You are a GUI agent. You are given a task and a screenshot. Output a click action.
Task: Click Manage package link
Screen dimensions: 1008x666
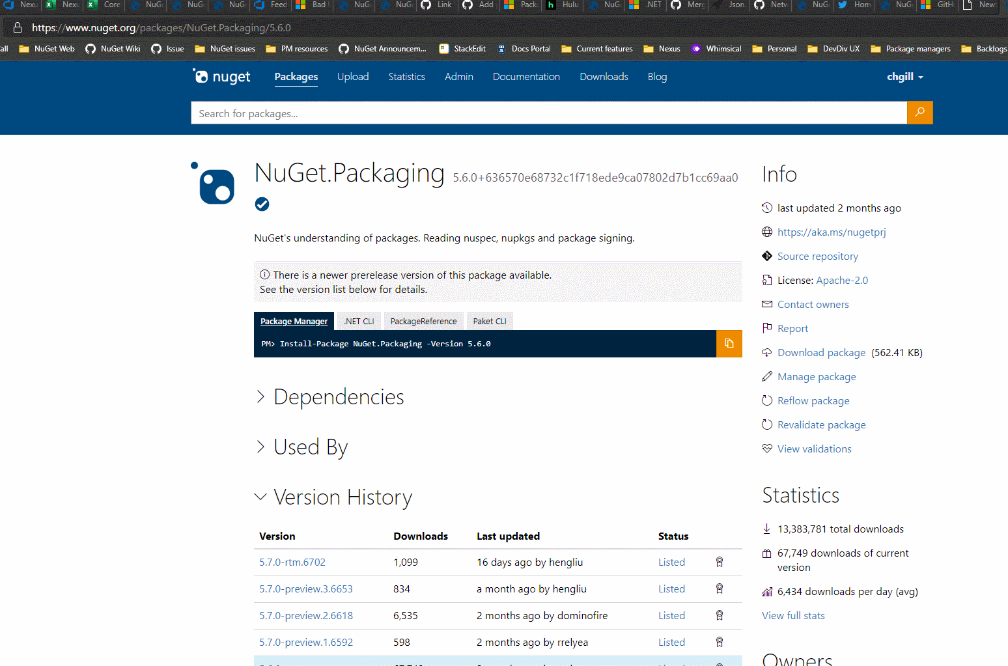coord(817,376)
